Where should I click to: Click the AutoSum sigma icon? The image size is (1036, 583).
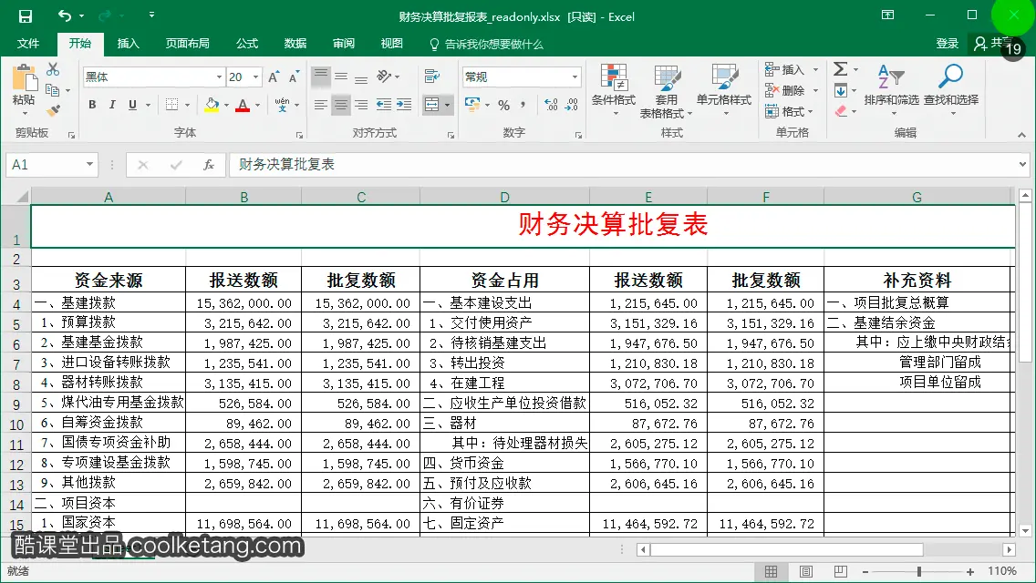pos(841,68)
